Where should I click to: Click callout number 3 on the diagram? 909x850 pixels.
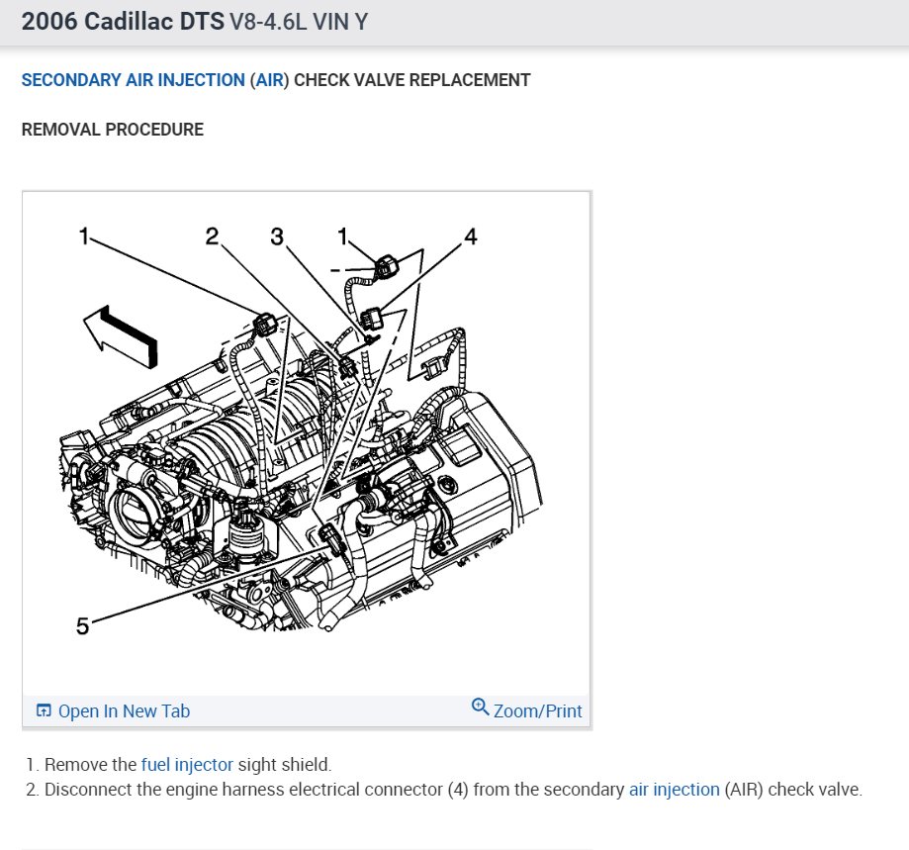pyautogui.click(x=277, y=236)
